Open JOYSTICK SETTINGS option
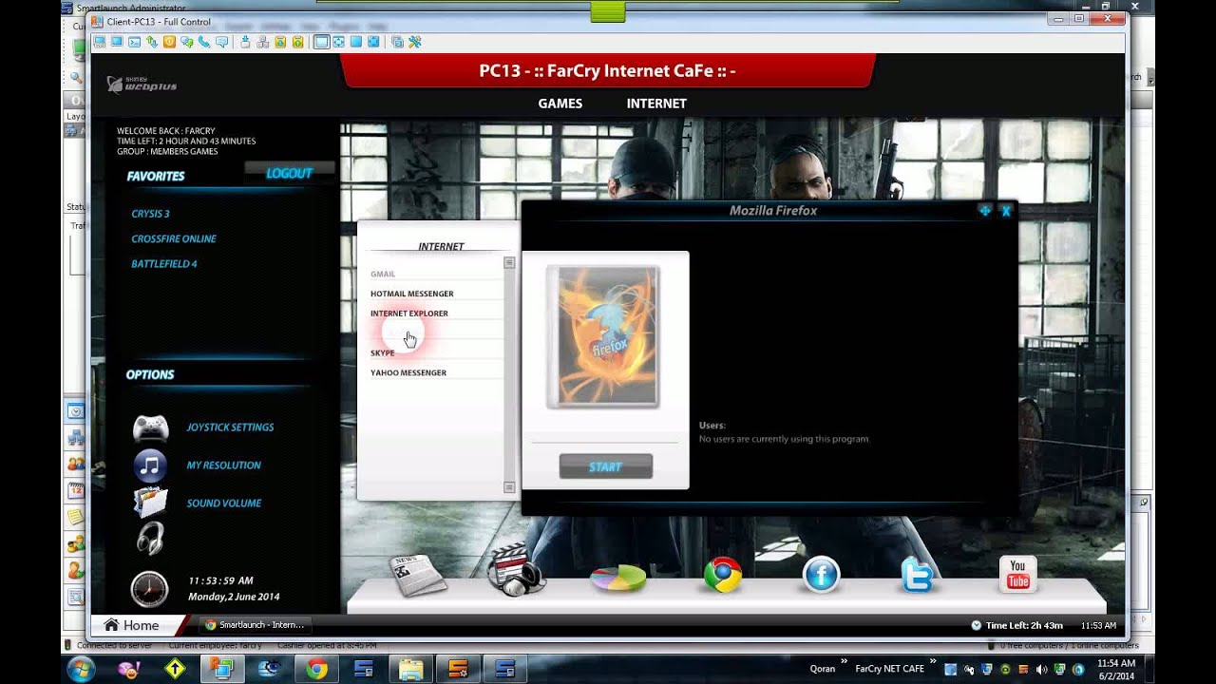 [230, 427]
